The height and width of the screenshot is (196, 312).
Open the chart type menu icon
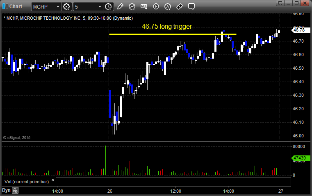(132, 7)
